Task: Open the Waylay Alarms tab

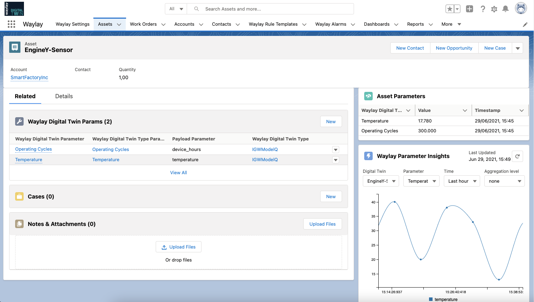Action: (331, 24)
